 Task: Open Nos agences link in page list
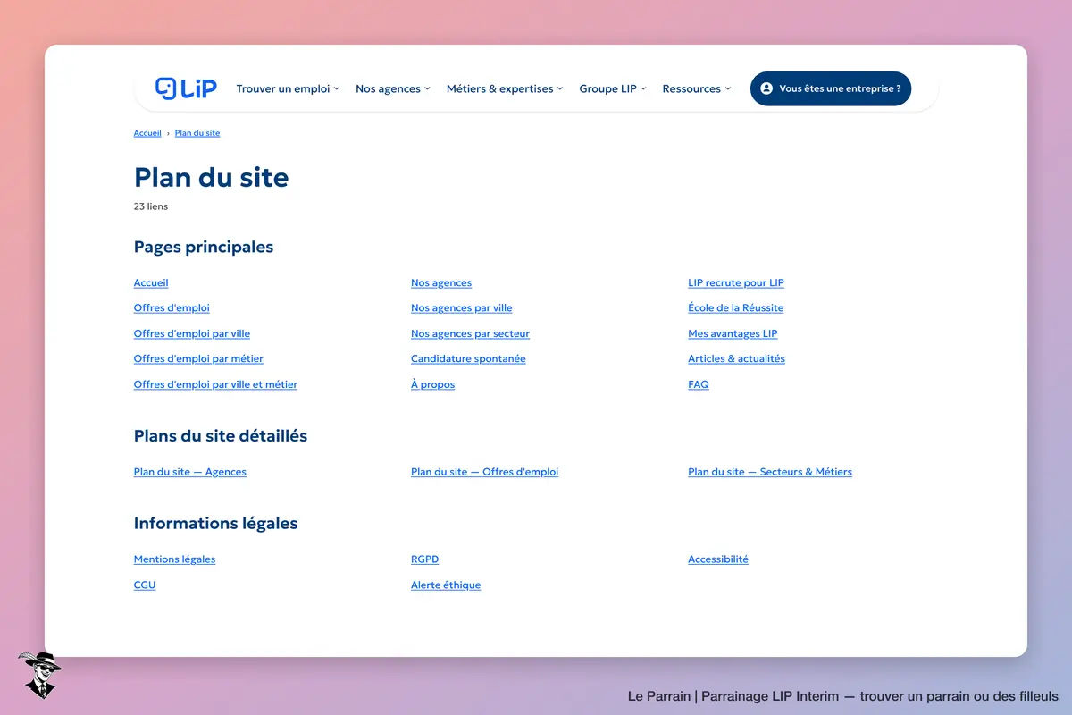pos(441,282)
